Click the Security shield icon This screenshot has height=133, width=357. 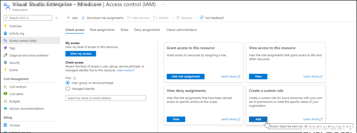tap(6, 63)
